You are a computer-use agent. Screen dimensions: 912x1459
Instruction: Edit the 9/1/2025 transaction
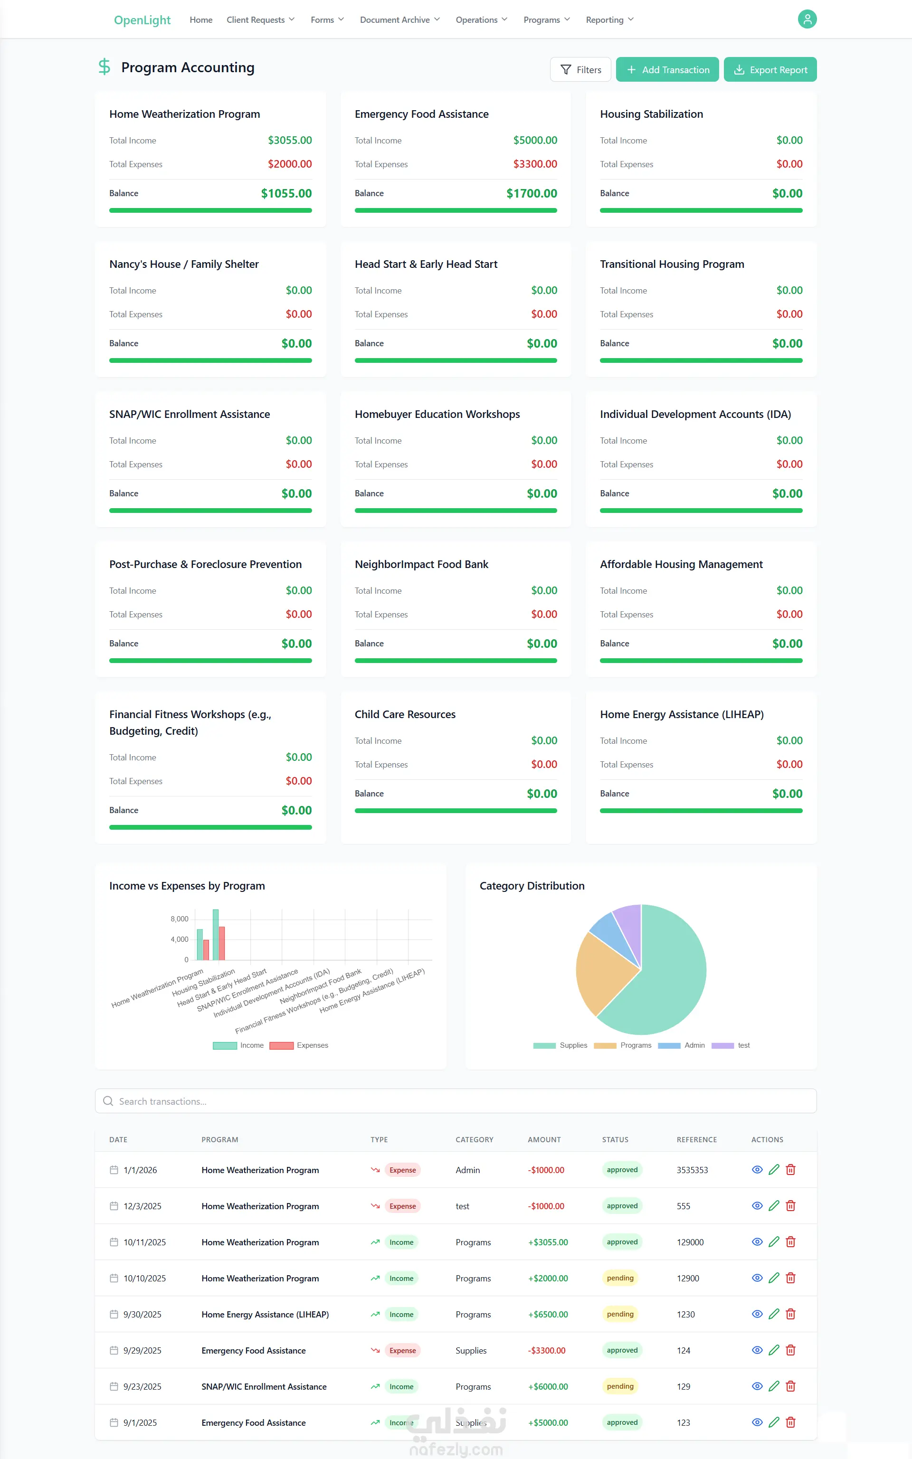[x=774, y=1422]
